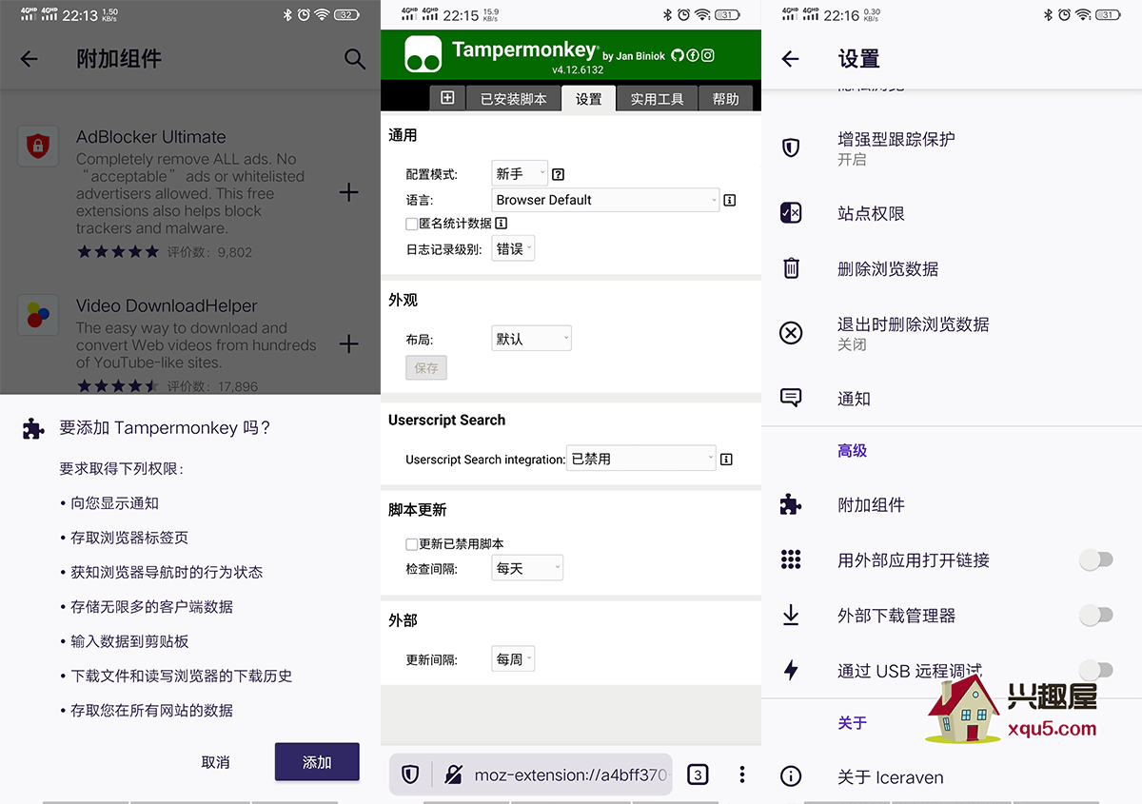Screen dimensions: 1142x804
Task: Tap the Video DownloadHelper add-on title
Action: tap(167, 305)
